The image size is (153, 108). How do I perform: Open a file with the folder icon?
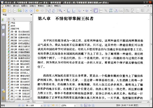point(5,10)
